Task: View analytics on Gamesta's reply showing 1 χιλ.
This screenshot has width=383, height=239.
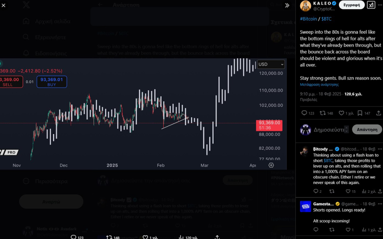Action: coord(369,230)
